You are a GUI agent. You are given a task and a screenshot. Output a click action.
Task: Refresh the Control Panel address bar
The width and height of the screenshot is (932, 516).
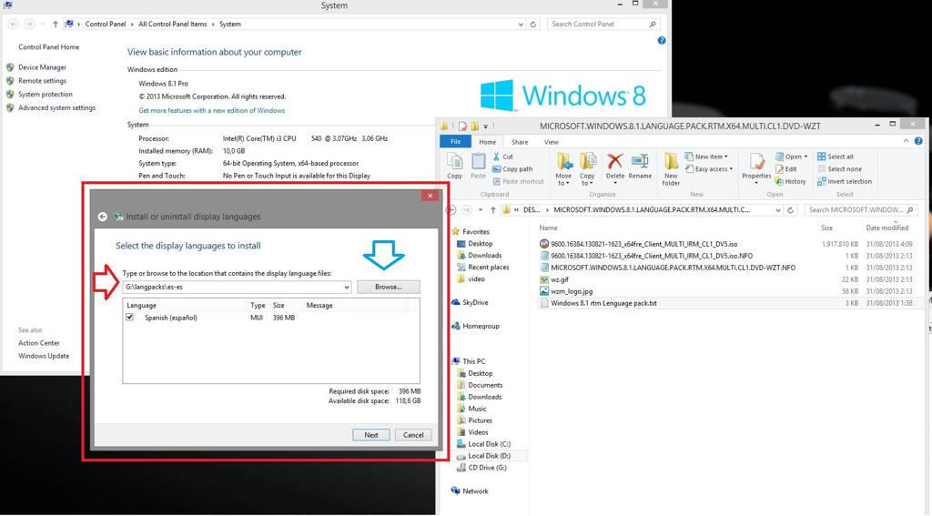click(x=533, y=25)
